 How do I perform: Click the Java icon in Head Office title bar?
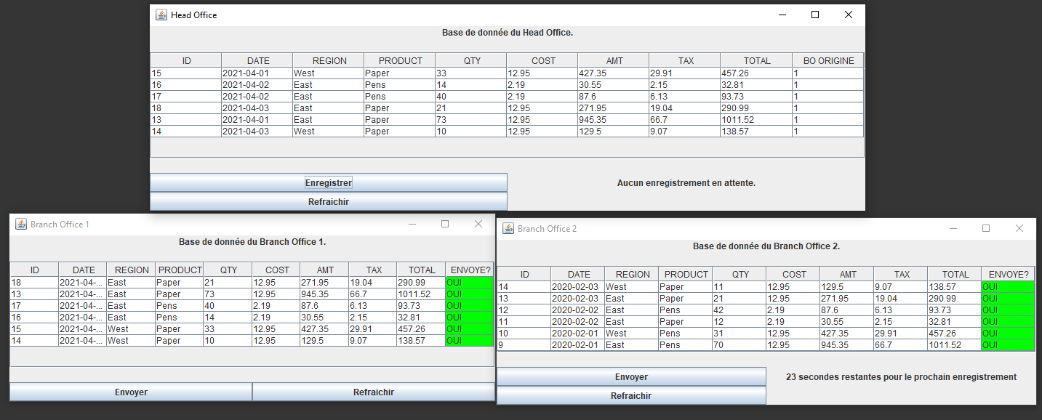click(161, 15)
